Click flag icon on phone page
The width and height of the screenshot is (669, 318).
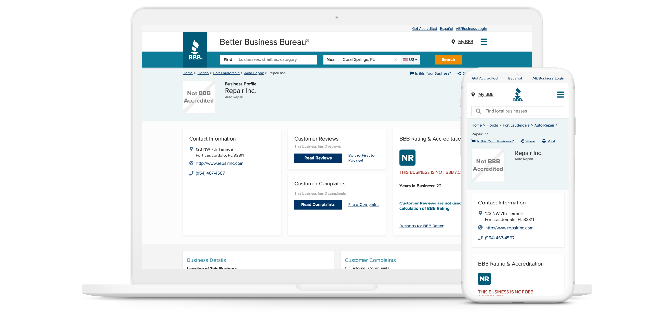473,141
